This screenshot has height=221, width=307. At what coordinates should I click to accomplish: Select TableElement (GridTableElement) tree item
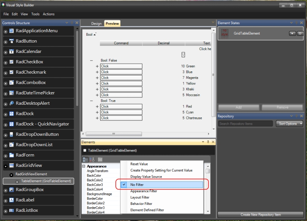[39, 181]
